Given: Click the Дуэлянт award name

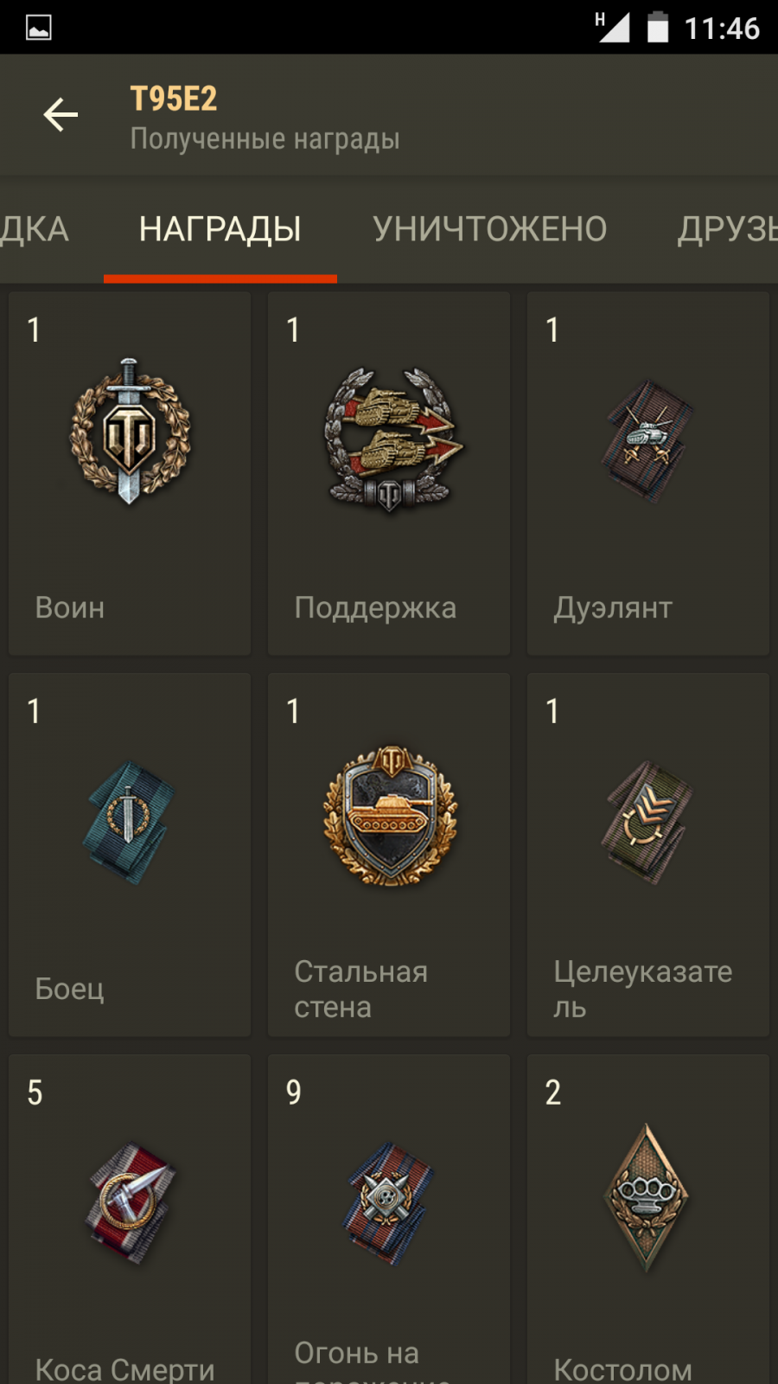Looking at the screenshot, I should [x=613, y=607].
